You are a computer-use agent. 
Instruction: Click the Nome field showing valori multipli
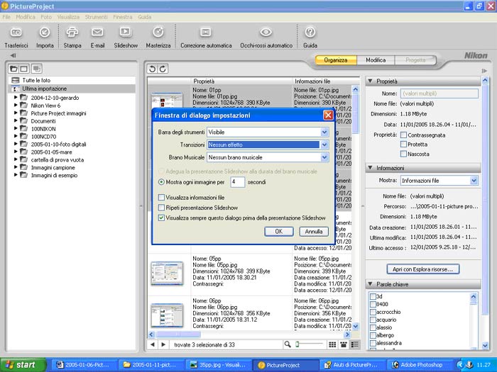[x=439, y=94]
